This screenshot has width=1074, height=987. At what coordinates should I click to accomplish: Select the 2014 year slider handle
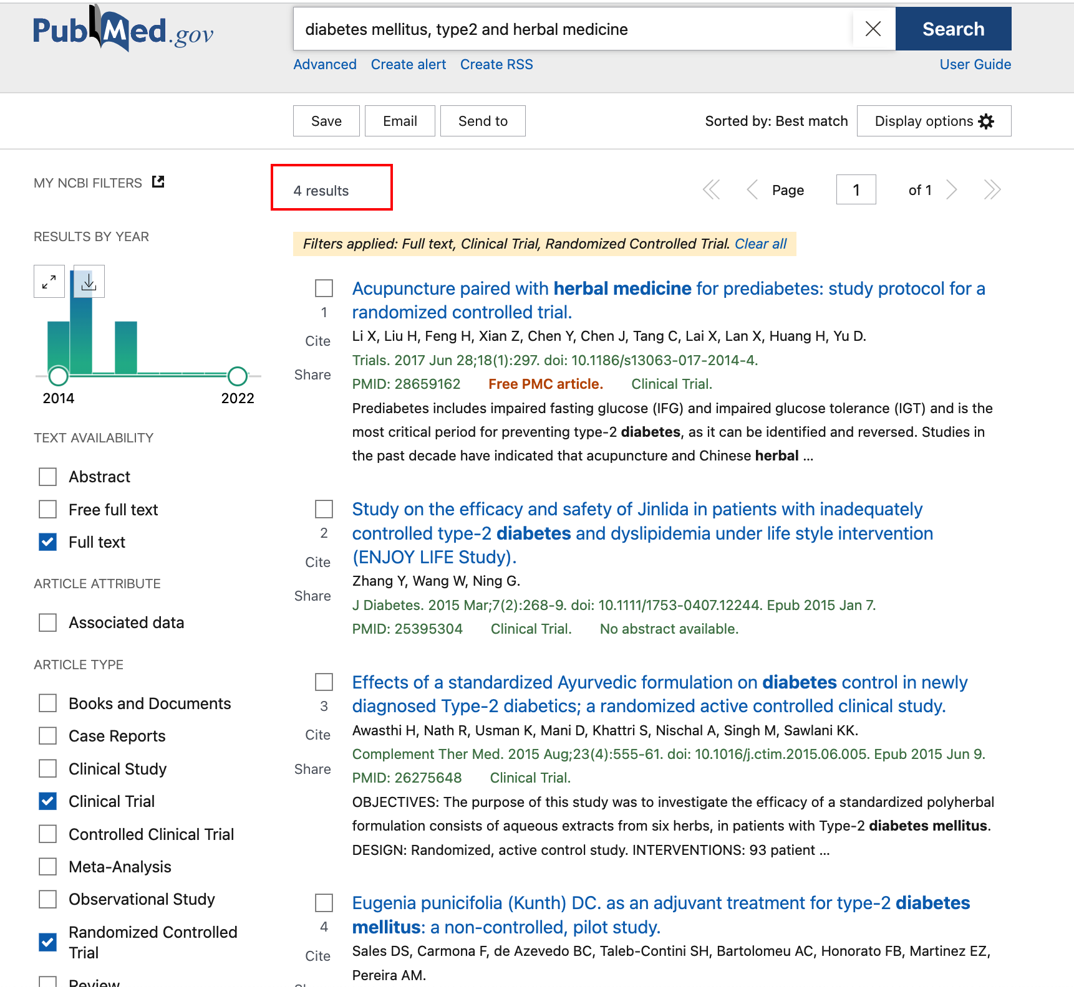[59, 376]
